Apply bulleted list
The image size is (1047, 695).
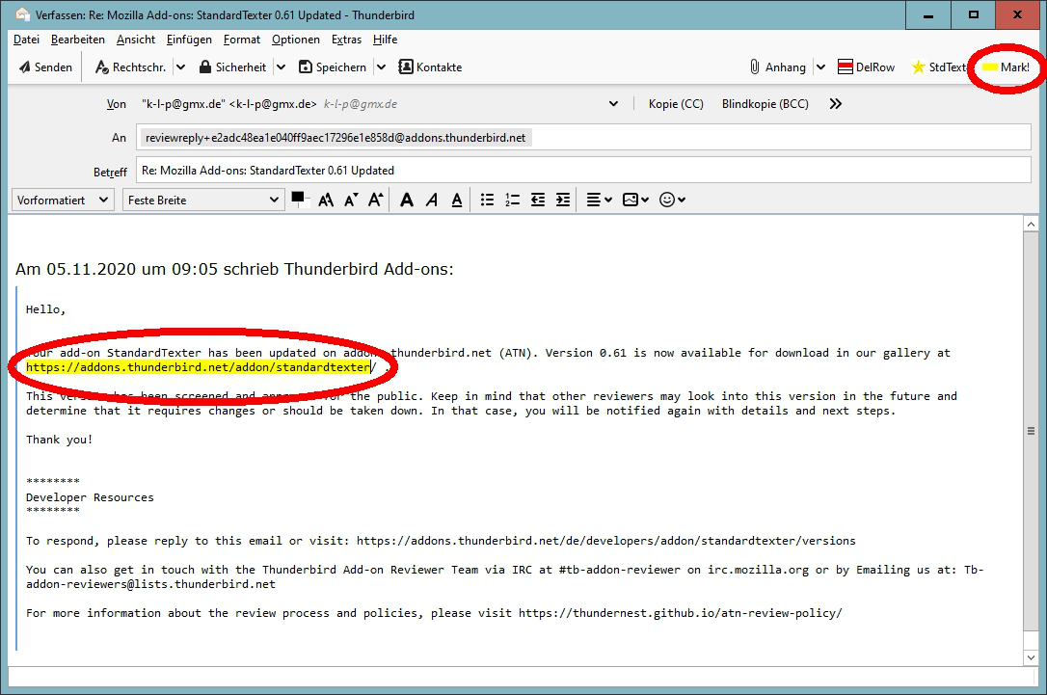pos(488,200)
